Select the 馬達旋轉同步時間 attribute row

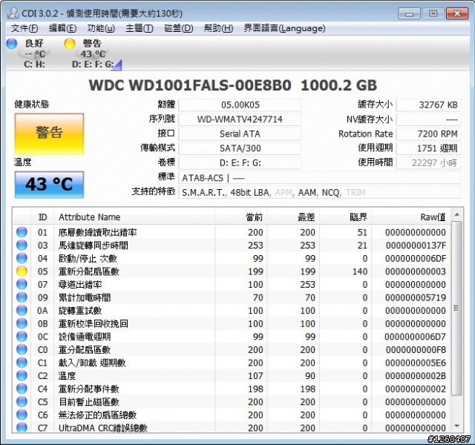[232, 245]
